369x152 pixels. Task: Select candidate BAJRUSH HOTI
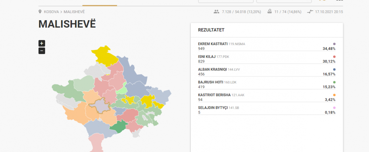tap(210, 82)
